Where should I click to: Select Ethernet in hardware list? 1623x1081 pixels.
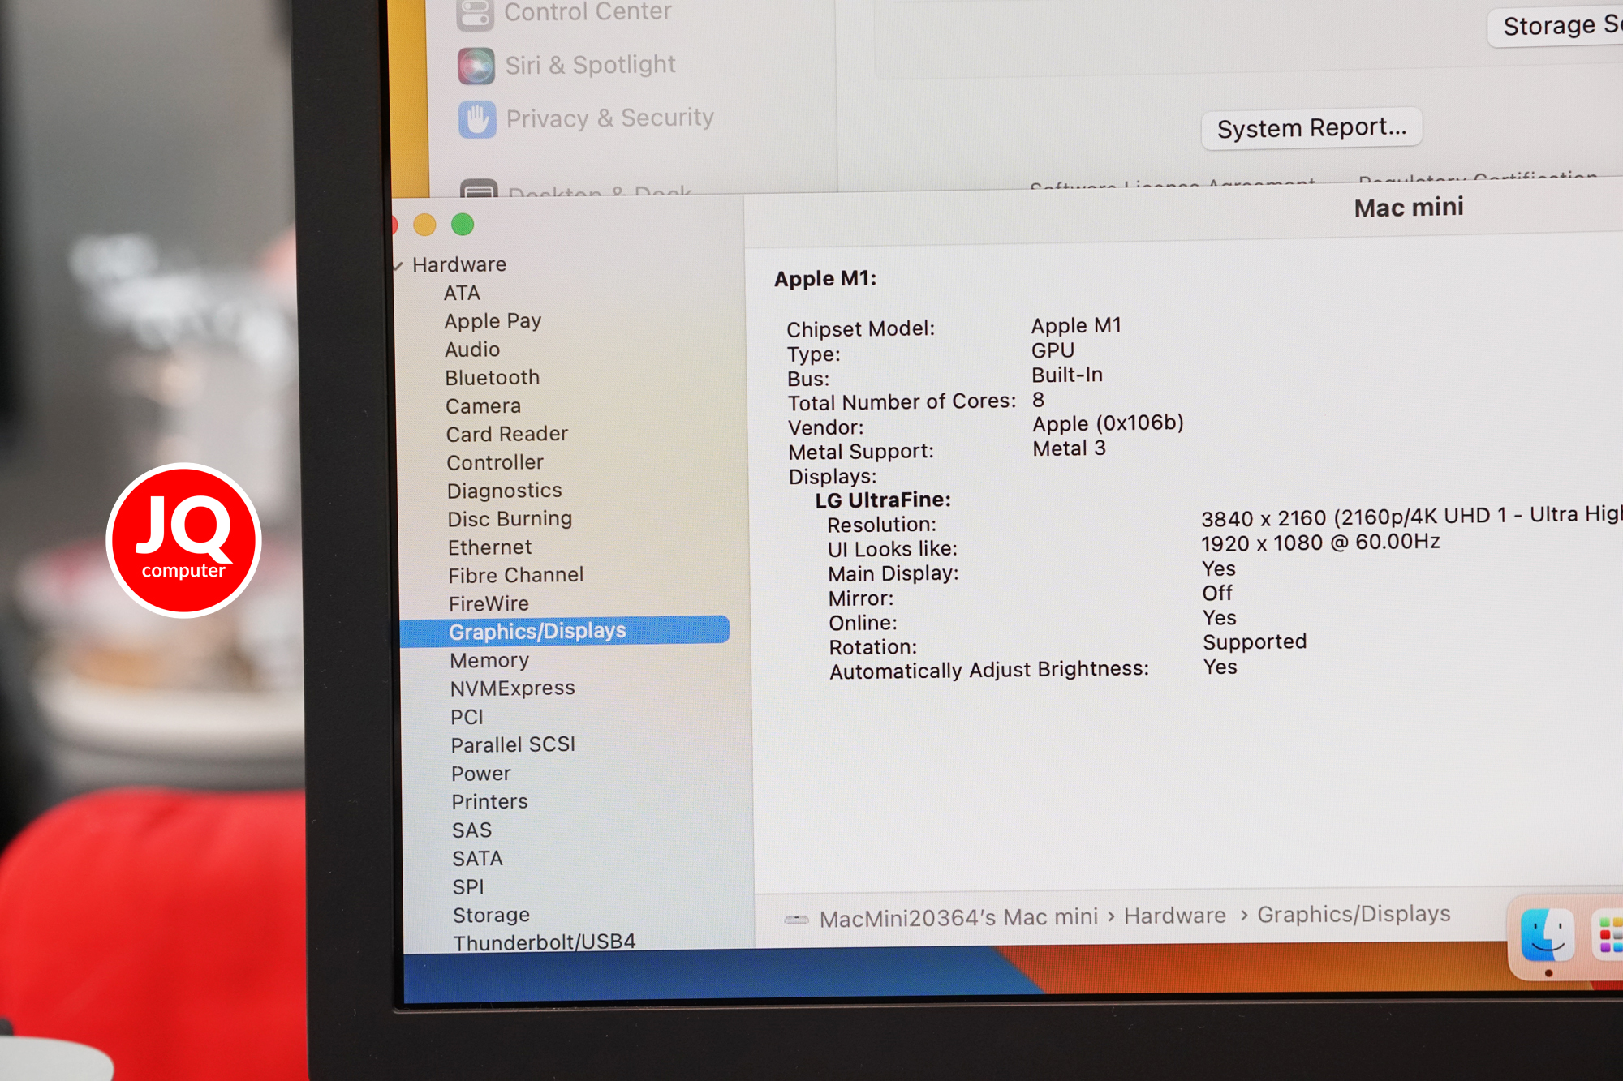(489, 547)
